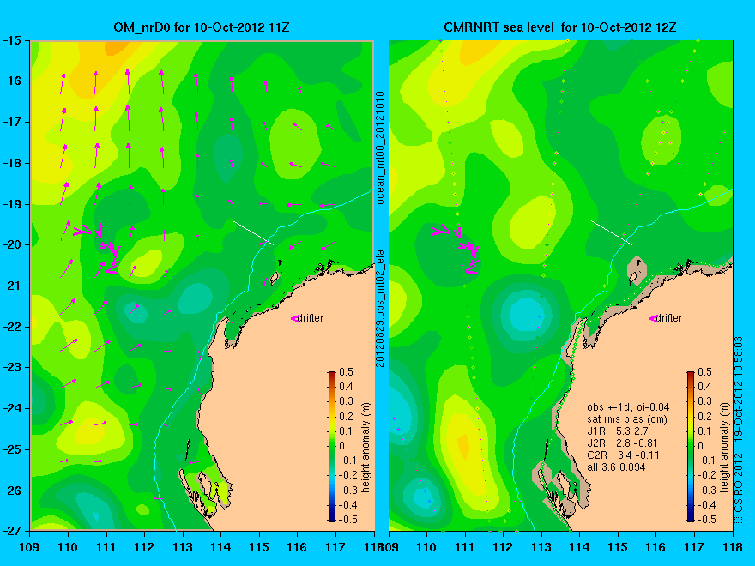
Task: Click the "J1R 5.3 2.7" statistics row
Action: [618, 431]
